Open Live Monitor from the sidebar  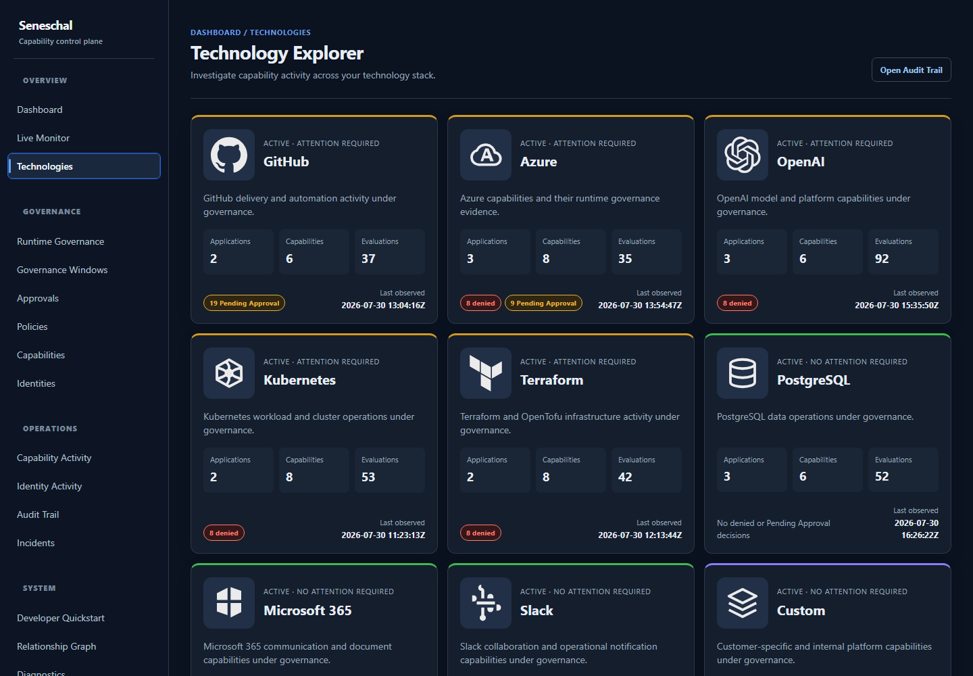[x=84, y=138]
